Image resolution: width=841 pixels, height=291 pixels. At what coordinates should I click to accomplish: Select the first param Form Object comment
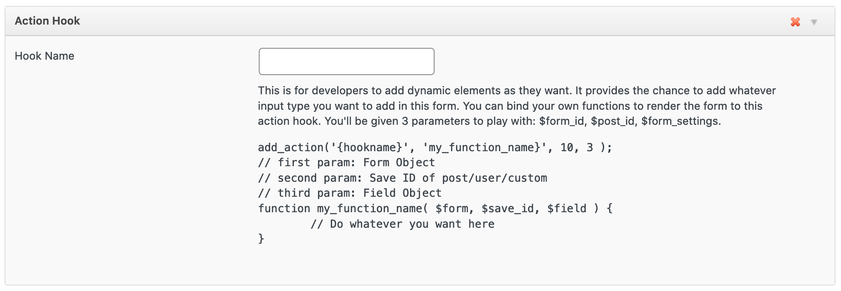click(x=346, y=163)
